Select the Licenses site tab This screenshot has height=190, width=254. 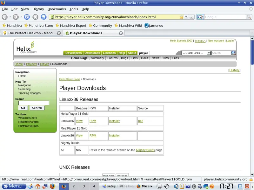click(x=109, y=53)
